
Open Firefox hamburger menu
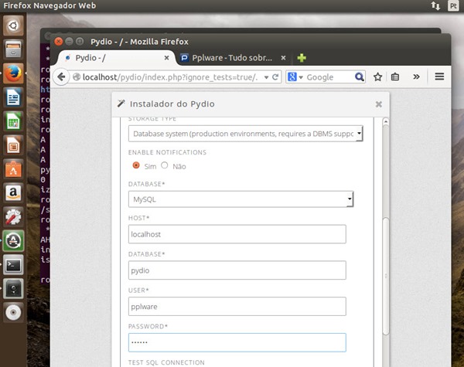pyautogui.click(x=439, y=76)
